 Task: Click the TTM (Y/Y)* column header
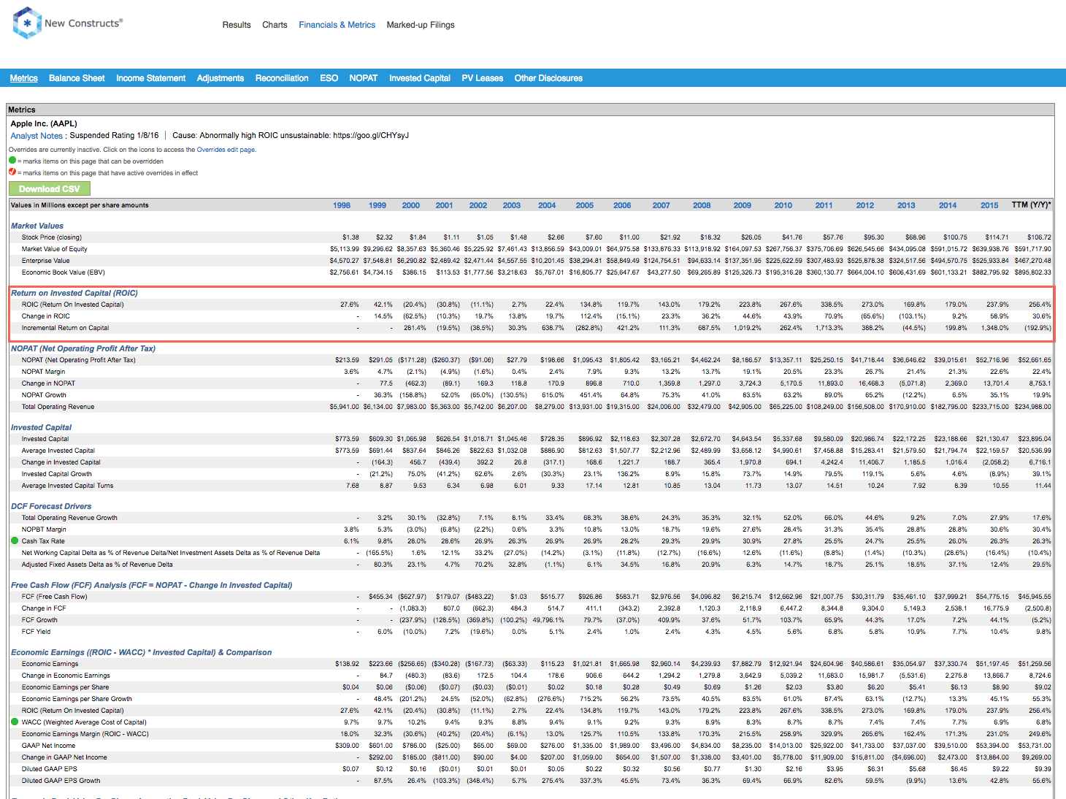point(1032,204)
